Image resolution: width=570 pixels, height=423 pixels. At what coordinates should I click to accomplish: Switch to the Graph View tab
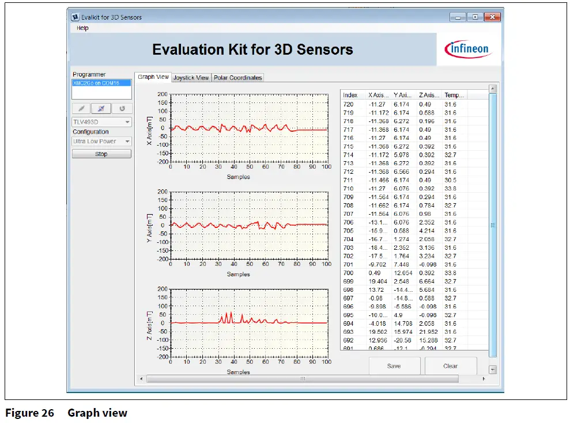pos(153,77)
